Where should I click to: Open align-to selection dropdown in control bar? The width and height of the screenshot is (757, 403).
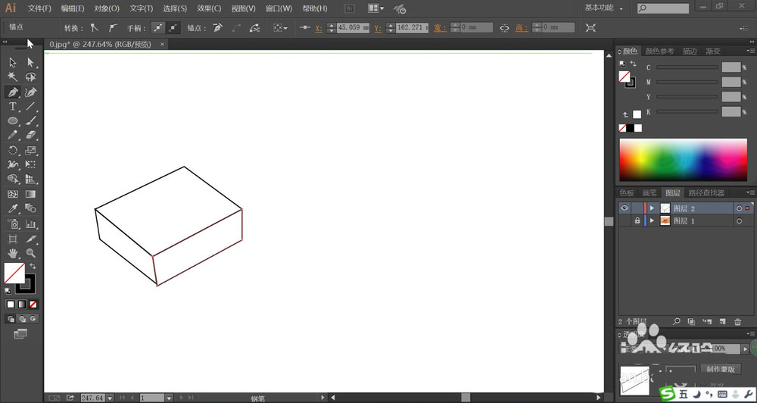(281, 27)
